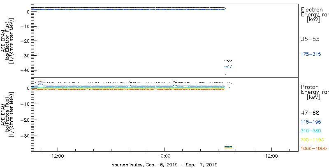Click the dropped proton data cluster near the bottom
This screenshot has height=168, width=329.
tap(228, 148)
